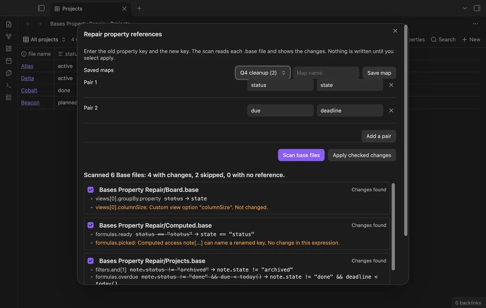Image resolution: width=486 pixels, height=308 pixels.
Task: Remove Pair 2 with its X icon
Action: [391, 111]
